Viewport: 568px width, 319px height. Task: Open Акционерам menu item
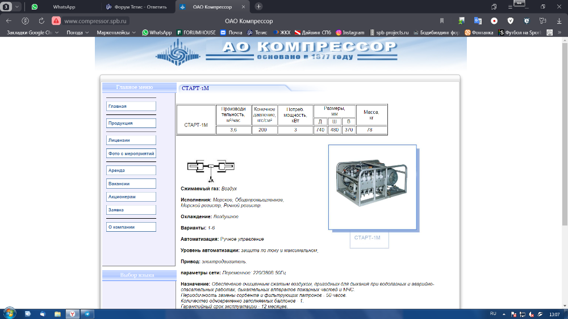tap(131, 197)
